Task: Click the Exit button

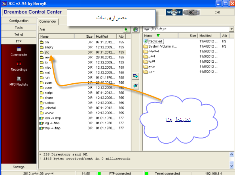Action: coord(217,12)
